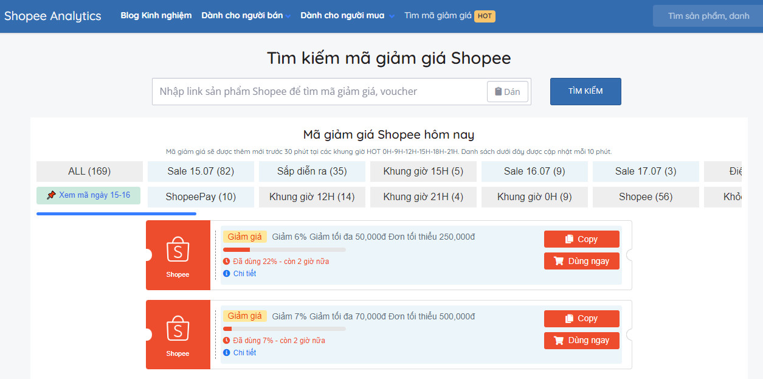Open Tìm mã giảm giá HOT link
This screenshot has width=763, height=379.
[449, 16]
